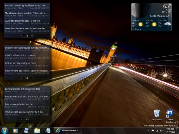Open the volume speaker tray icon

[161, 131]
